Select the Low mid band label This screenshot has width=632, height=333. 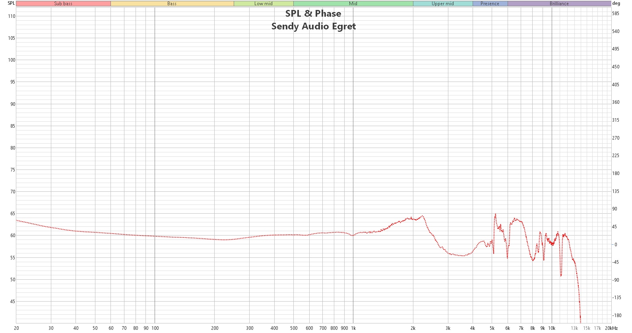pos(264,4)
